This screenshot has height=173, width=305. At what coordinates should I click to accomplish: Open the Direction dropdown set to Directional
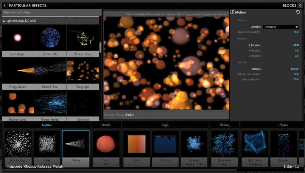[281, 27]
